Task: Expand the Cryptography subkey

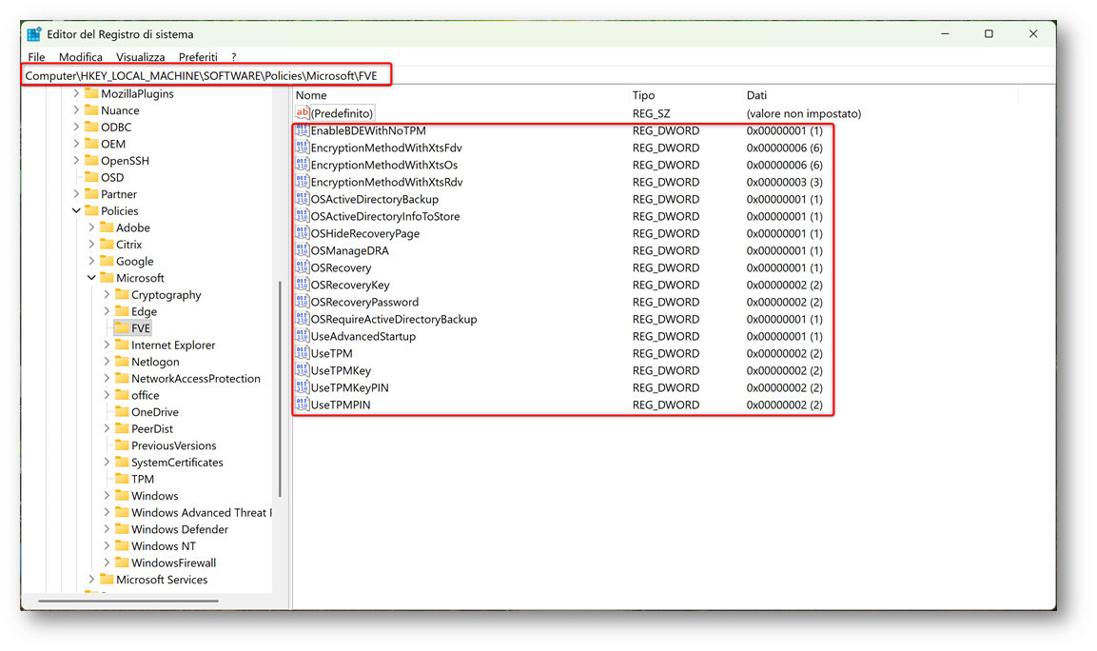Action: pos(107,295)
